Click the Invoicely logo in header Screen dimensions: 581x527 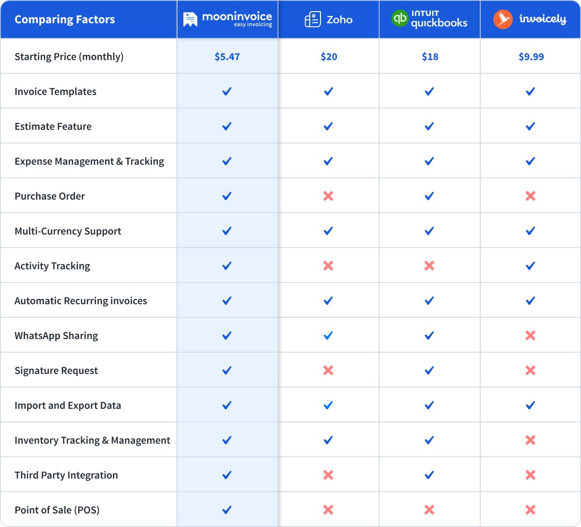click(x=530, y=19)
